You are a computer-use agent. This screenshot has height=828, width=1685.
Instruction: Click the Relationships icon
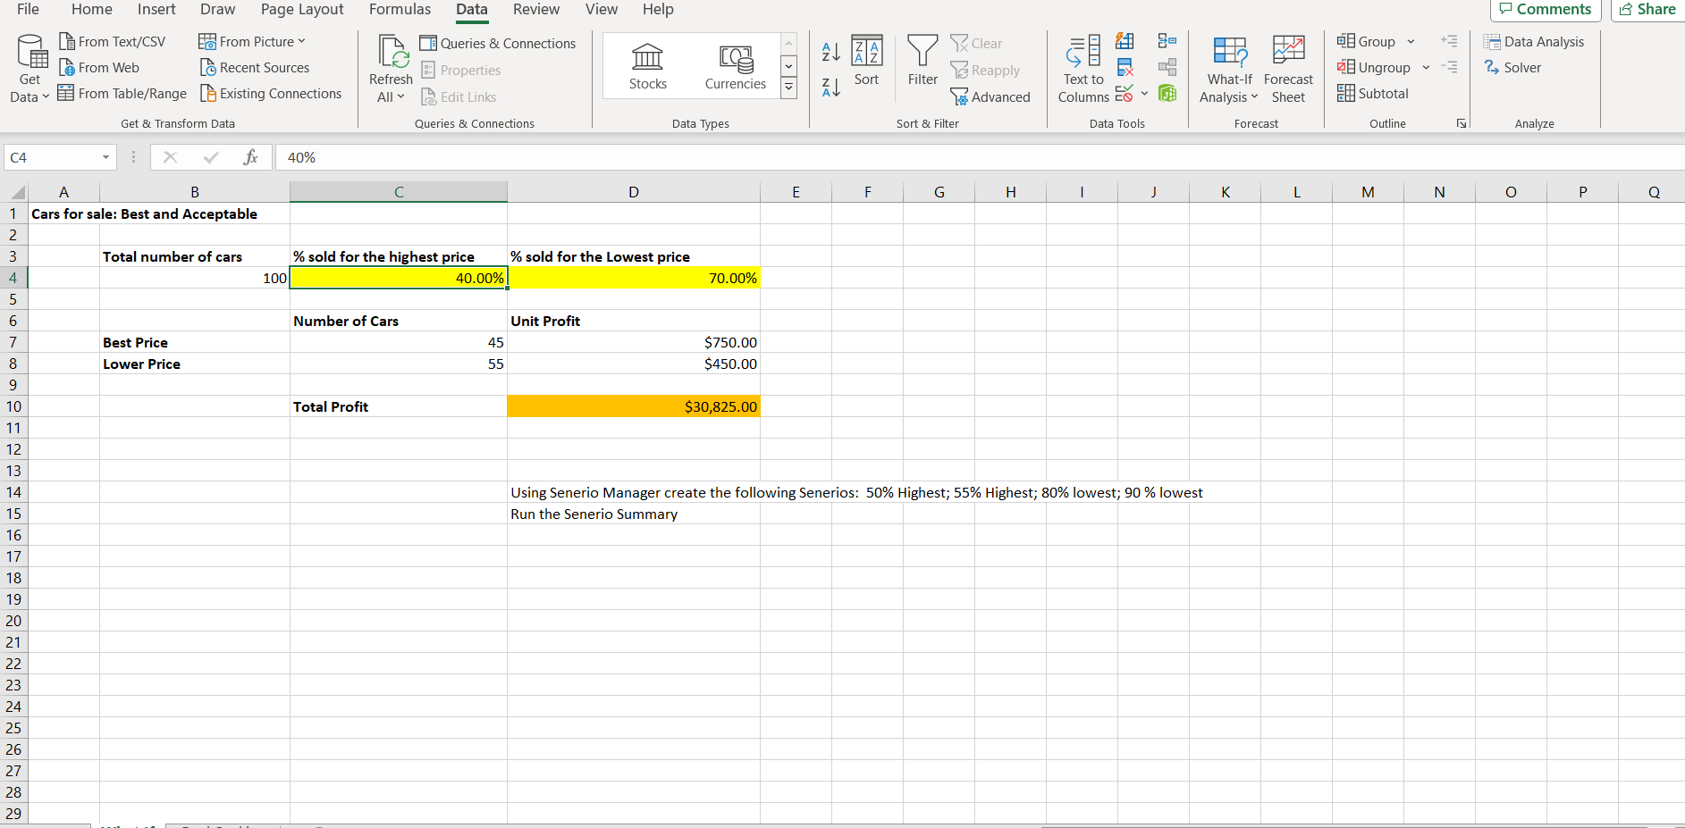tap(1167, 68)
